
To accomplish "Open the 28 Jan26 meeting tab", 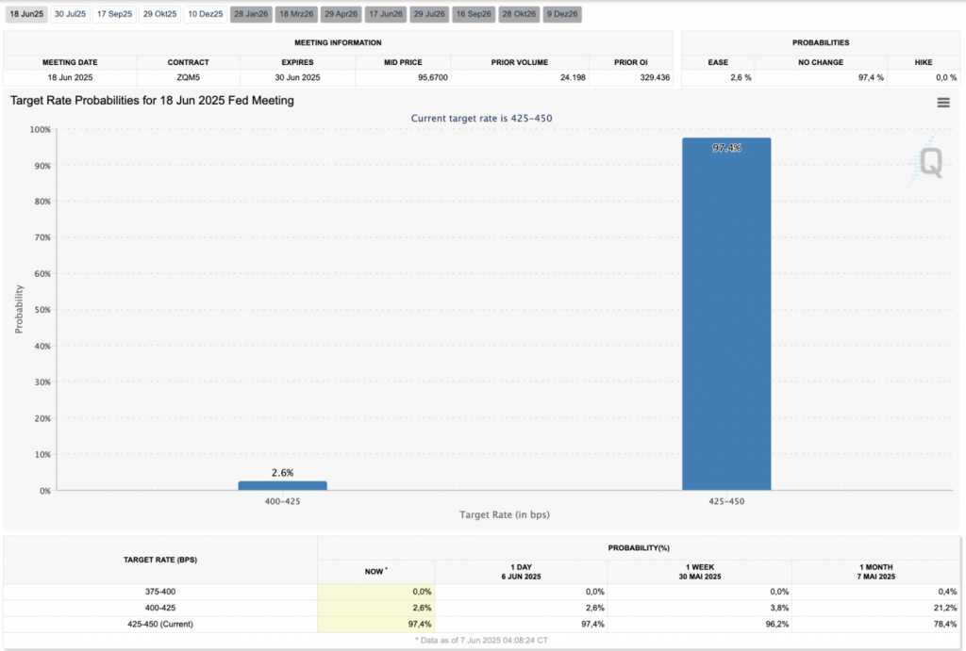I will [x=250, y=14].
